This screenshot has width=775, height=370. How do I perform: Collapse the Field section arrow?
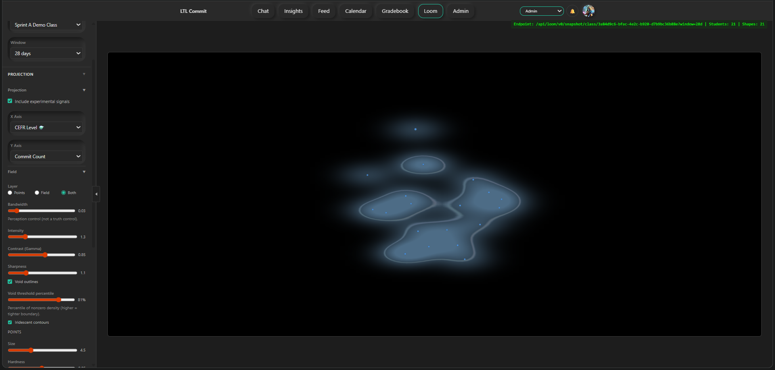84,172
